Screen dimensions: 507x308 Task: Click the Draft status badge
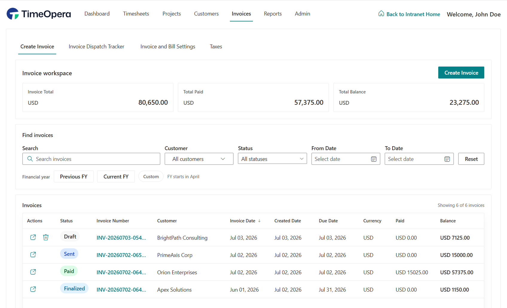[70, 237]
